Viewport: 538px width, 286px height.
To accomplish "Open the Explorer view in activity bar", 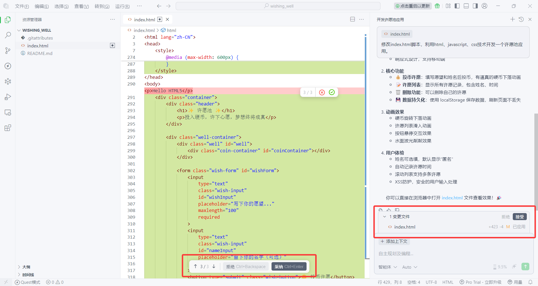I will tap(8, 20).
